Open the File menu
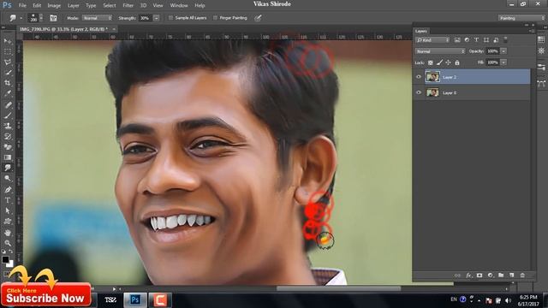 click(22, 6)
